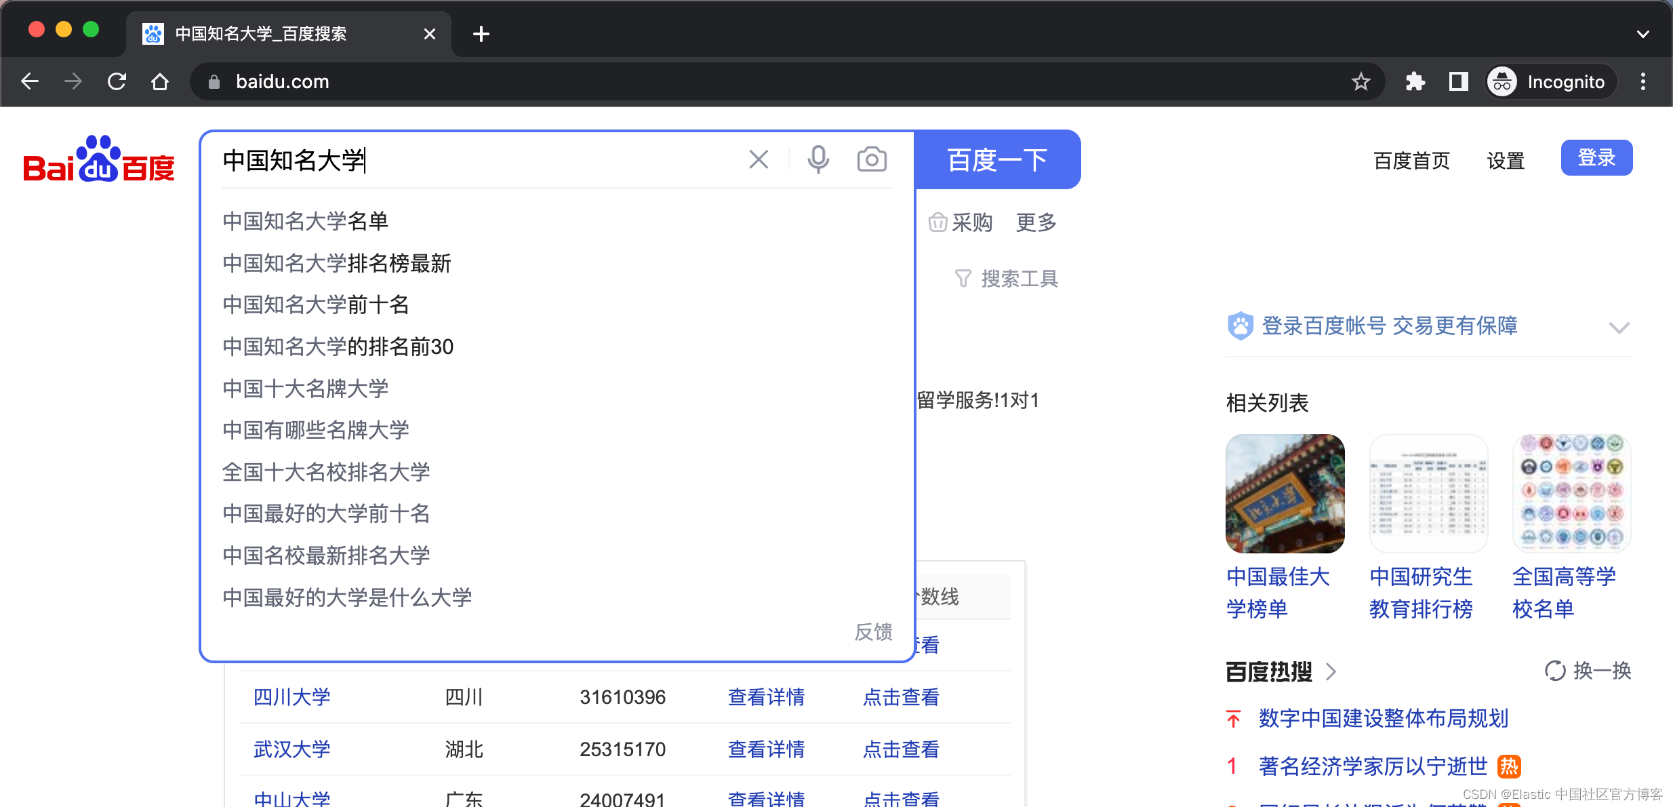Viewport: 1673px width, 807px height.
Task: Bookmark this page with star icon
Action: tap(1360, 82)
